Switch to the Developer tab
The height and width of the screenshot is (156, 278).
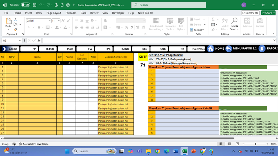point(118,13)
